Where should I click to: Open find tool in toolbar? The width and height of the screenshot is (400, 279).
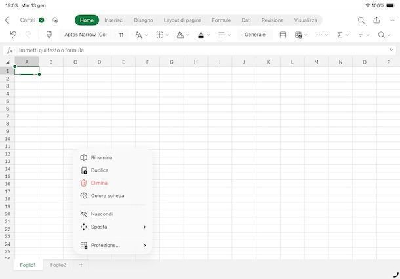click(x=381, y=35)
